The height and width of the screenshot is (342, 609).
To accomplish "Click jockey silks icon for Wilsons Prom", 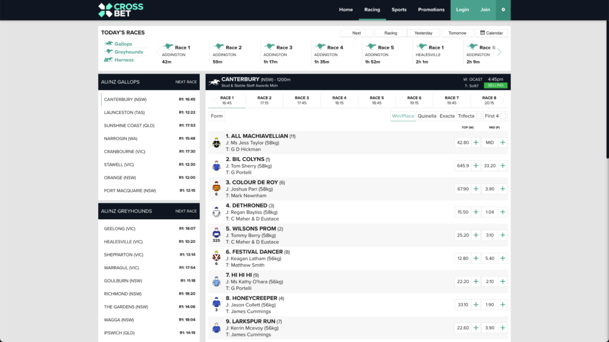I will tap(216, 233).
